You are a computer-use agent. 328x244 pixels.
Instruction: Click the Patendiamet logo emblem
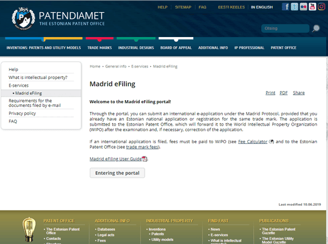23,19
